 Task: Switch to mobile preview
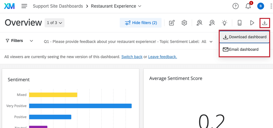(x=239, y=23)
